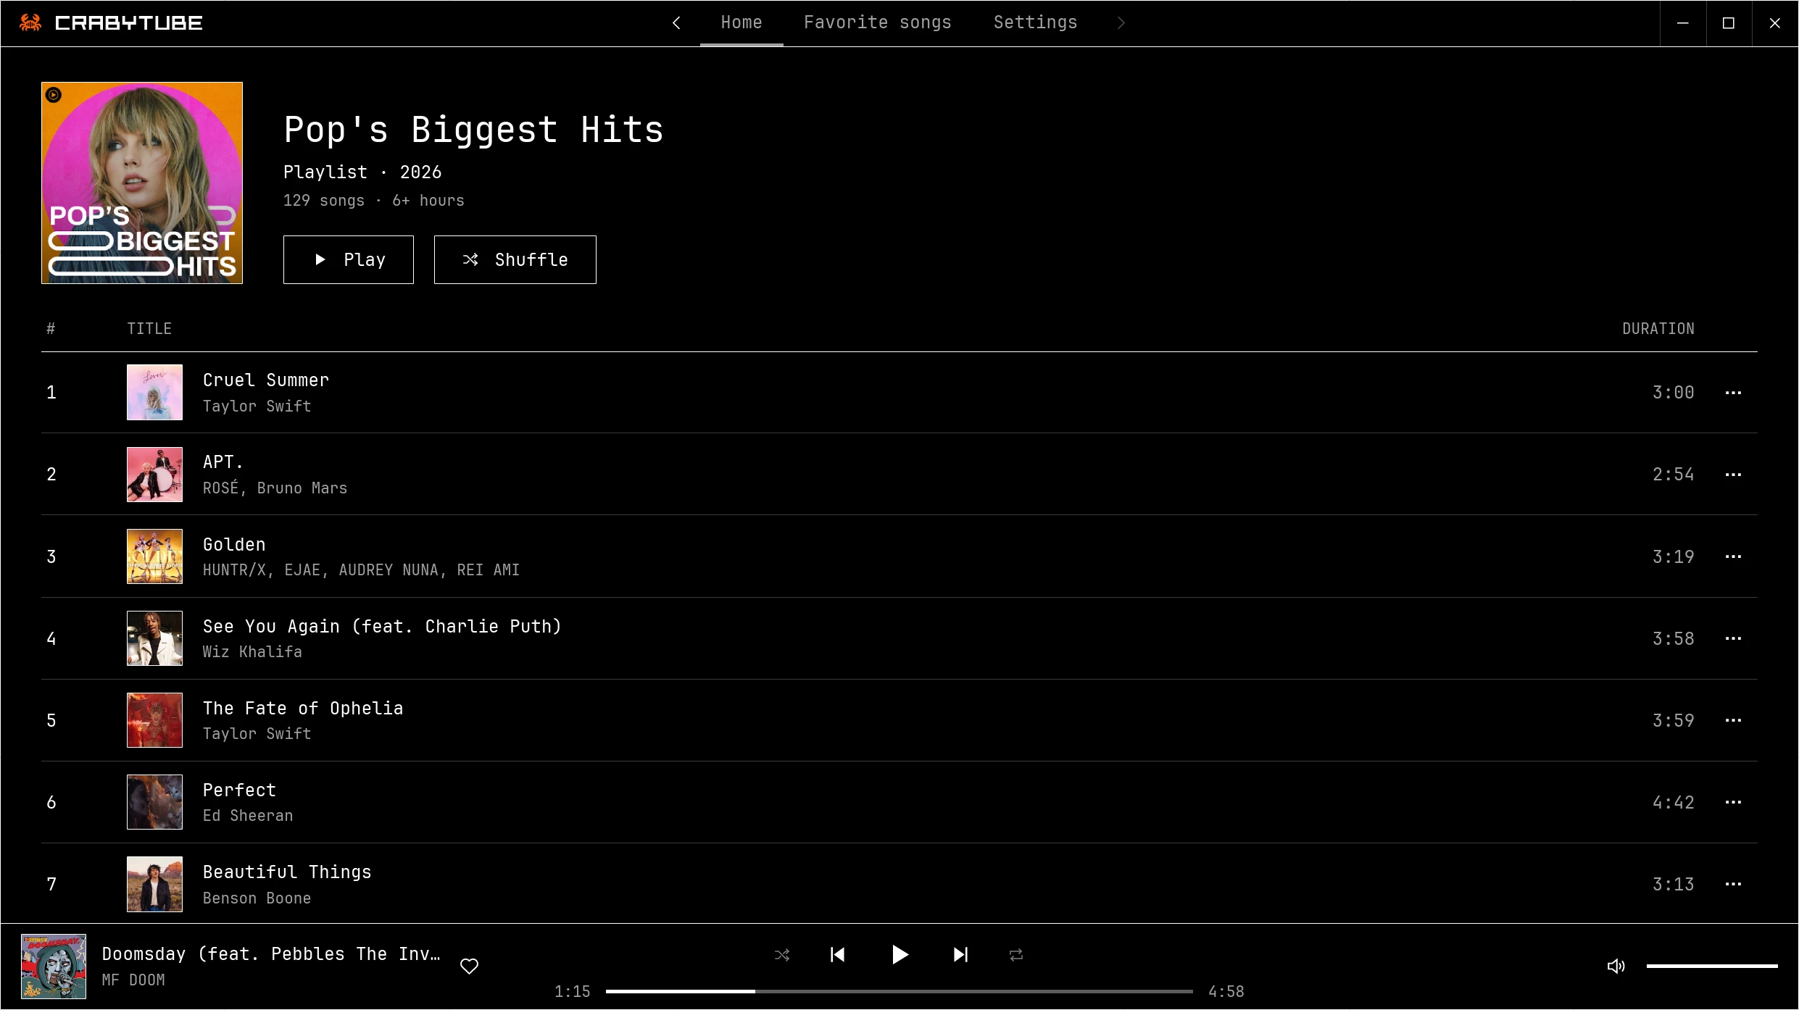Open more options for Golden

click(x=1733, y=556)
